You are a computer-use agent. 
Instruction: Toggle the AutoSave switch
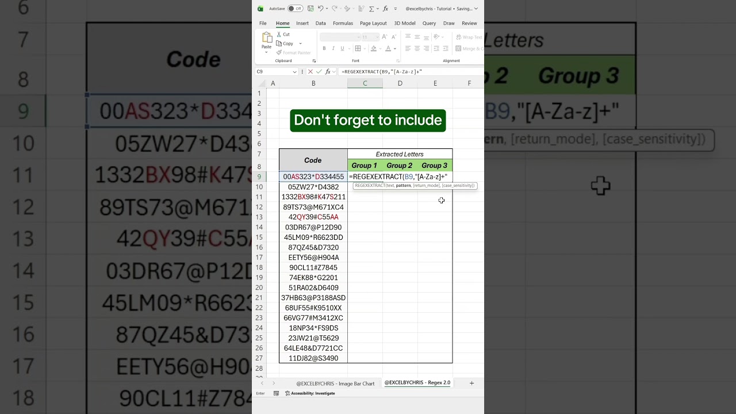[x=295, y=9]
